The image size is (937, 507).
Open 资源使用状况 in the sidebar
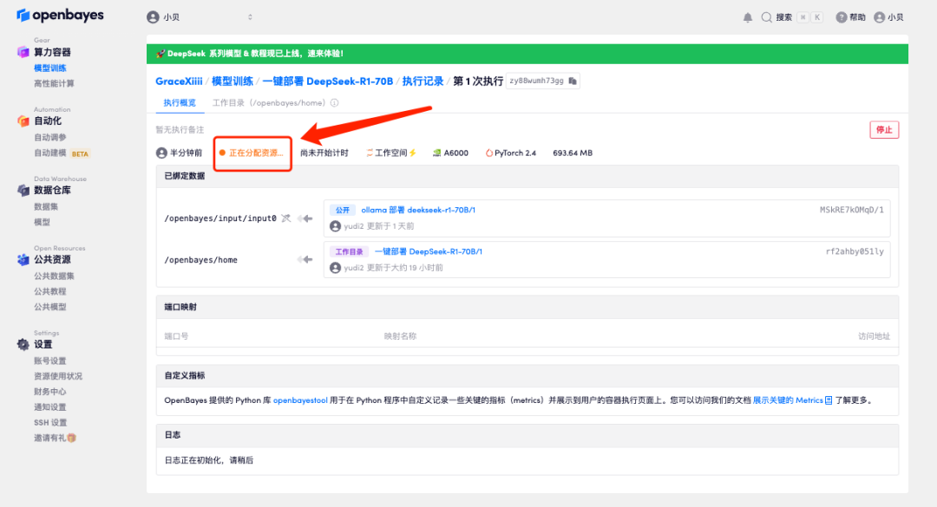pos(58,376)
